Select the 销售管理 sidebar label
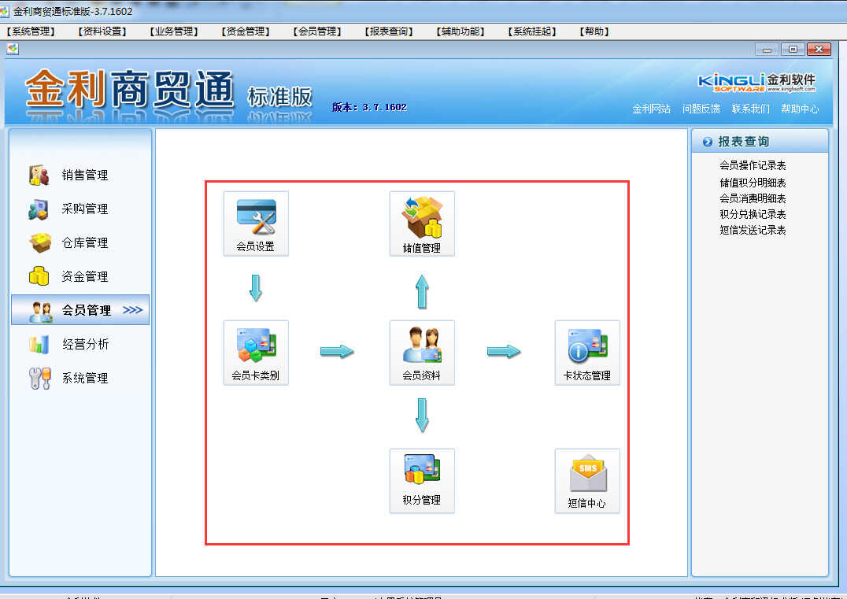This screenshot has height=599, width=847. point(85,175)
